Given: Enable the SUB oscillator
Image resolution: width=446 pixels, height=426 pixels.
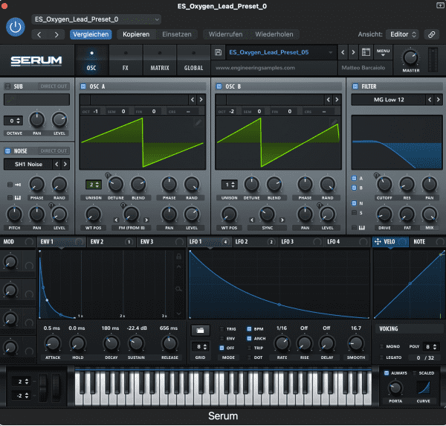Looking at the screenshot, I should (7, 86).
